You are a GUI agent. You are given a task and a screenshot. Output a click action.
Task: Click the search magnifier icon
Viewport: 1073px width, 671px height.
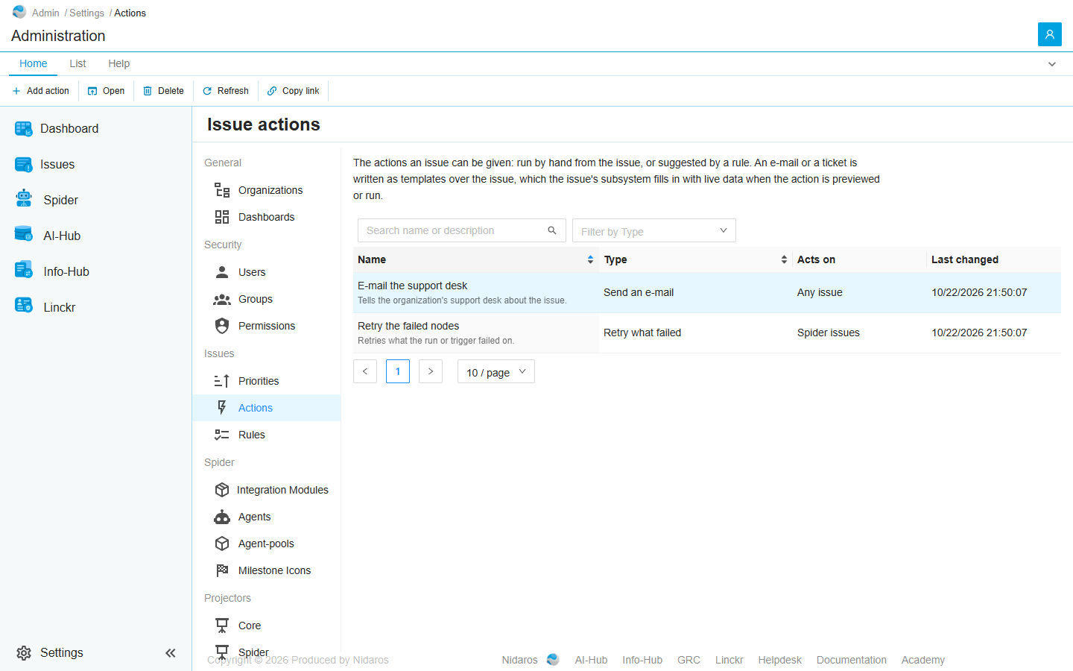pyautogui.click(x=552, y=230)
